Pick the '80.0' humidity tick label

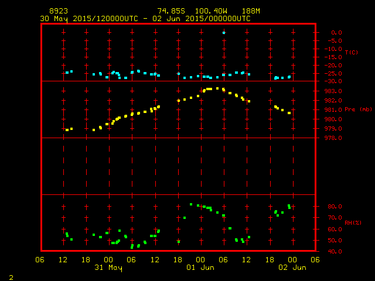coord(335,207)
